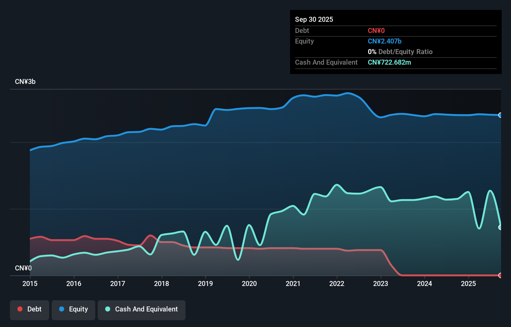The width and height of the screenshot is (511, 327).
Task: Select the 2018 x-axis label
Action: 162,283
